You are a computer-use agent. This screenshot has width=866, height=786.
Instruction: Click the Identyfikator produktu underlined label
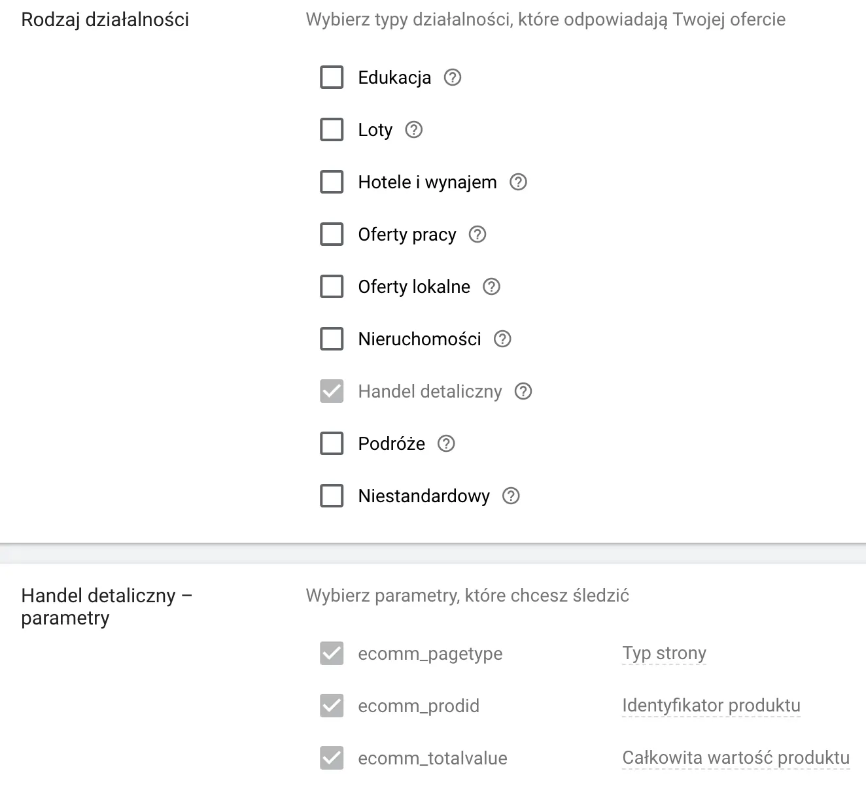coord(711,706)
